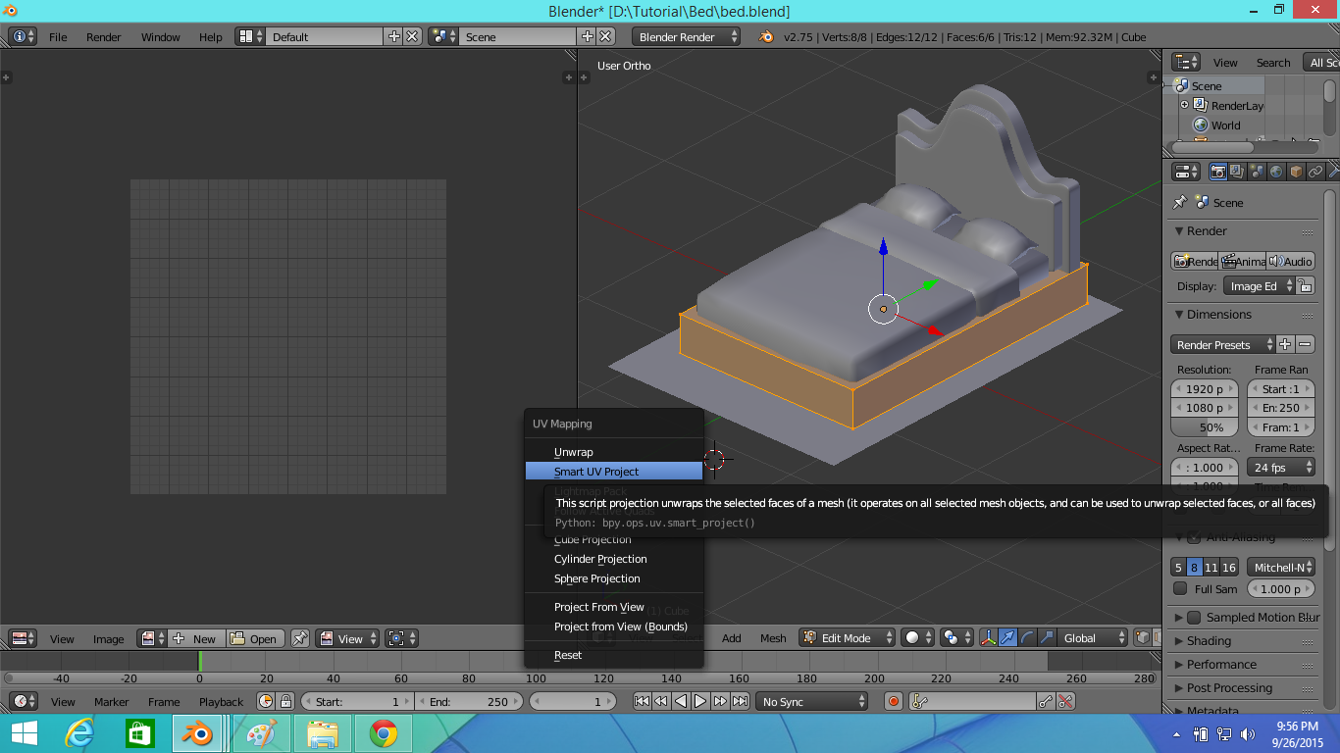Expand the Post Processing panel

point(1228,687)
